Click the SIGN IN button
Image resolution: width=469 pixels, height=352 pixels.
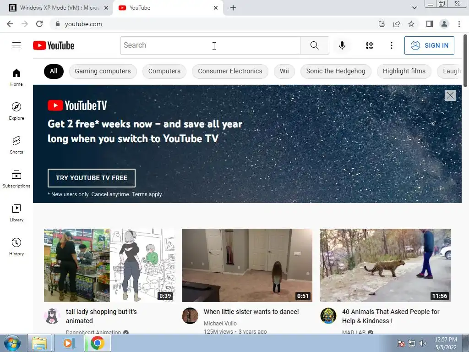(429, 45)
